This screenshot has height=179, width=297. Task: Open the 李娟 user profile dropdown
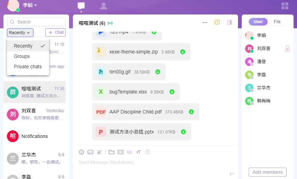pyautogui.click(x=30, y=5)
